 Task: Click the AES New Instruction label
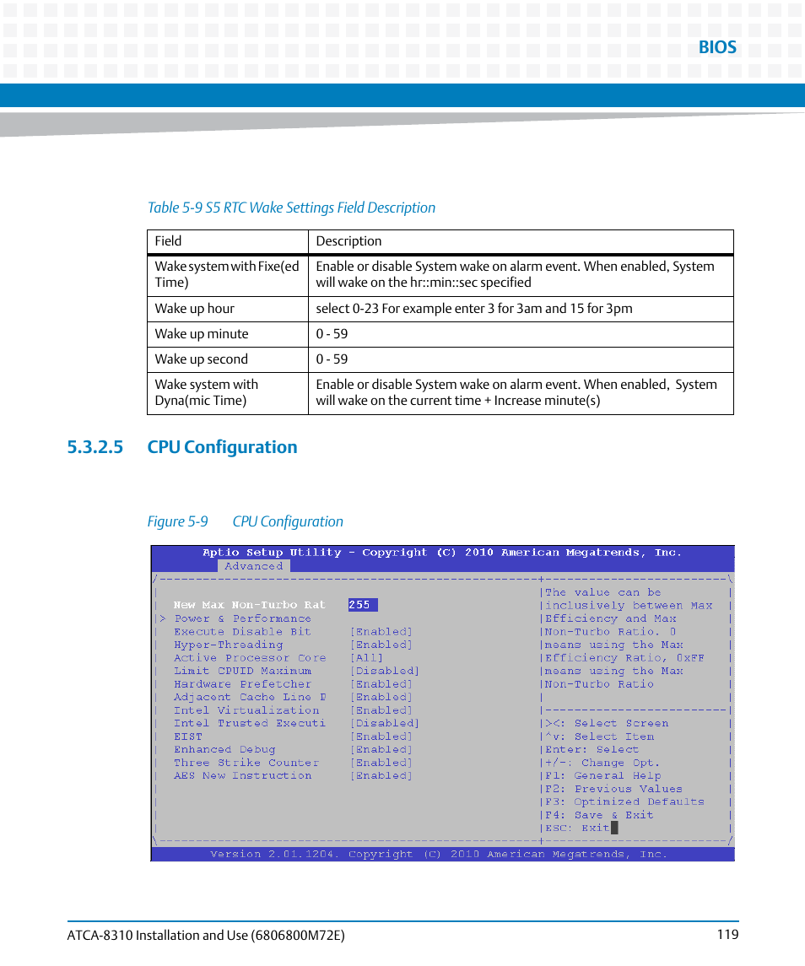tap(242, 775)
